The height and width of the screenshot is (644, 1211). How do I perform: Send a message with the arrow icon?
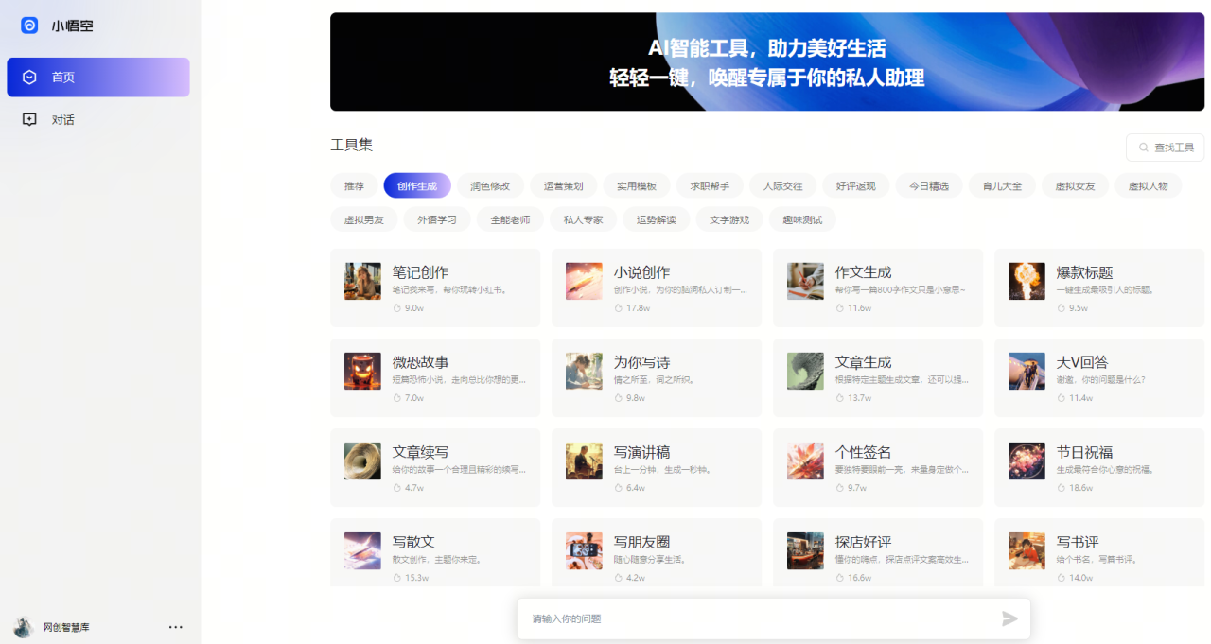point(1008,618)
